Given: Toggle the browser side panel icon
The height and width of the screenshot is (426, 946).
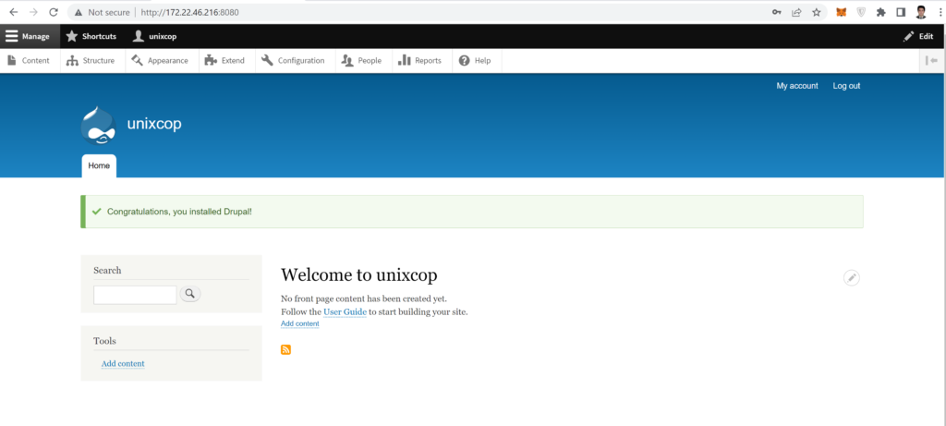Looking at the screenshot, I should pyautogui.click(x=901, y=12).
